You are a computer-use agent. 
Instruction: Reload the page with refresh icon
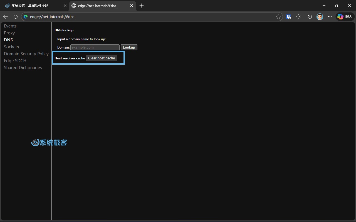coord(15,16)
